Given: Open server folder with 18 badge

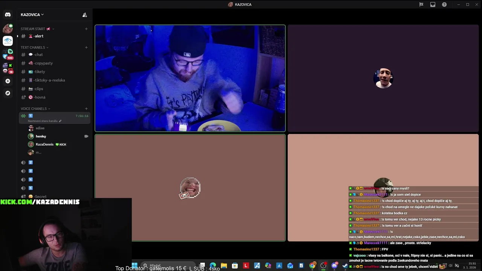Looking at the screenshot, I should click(8, 68).
